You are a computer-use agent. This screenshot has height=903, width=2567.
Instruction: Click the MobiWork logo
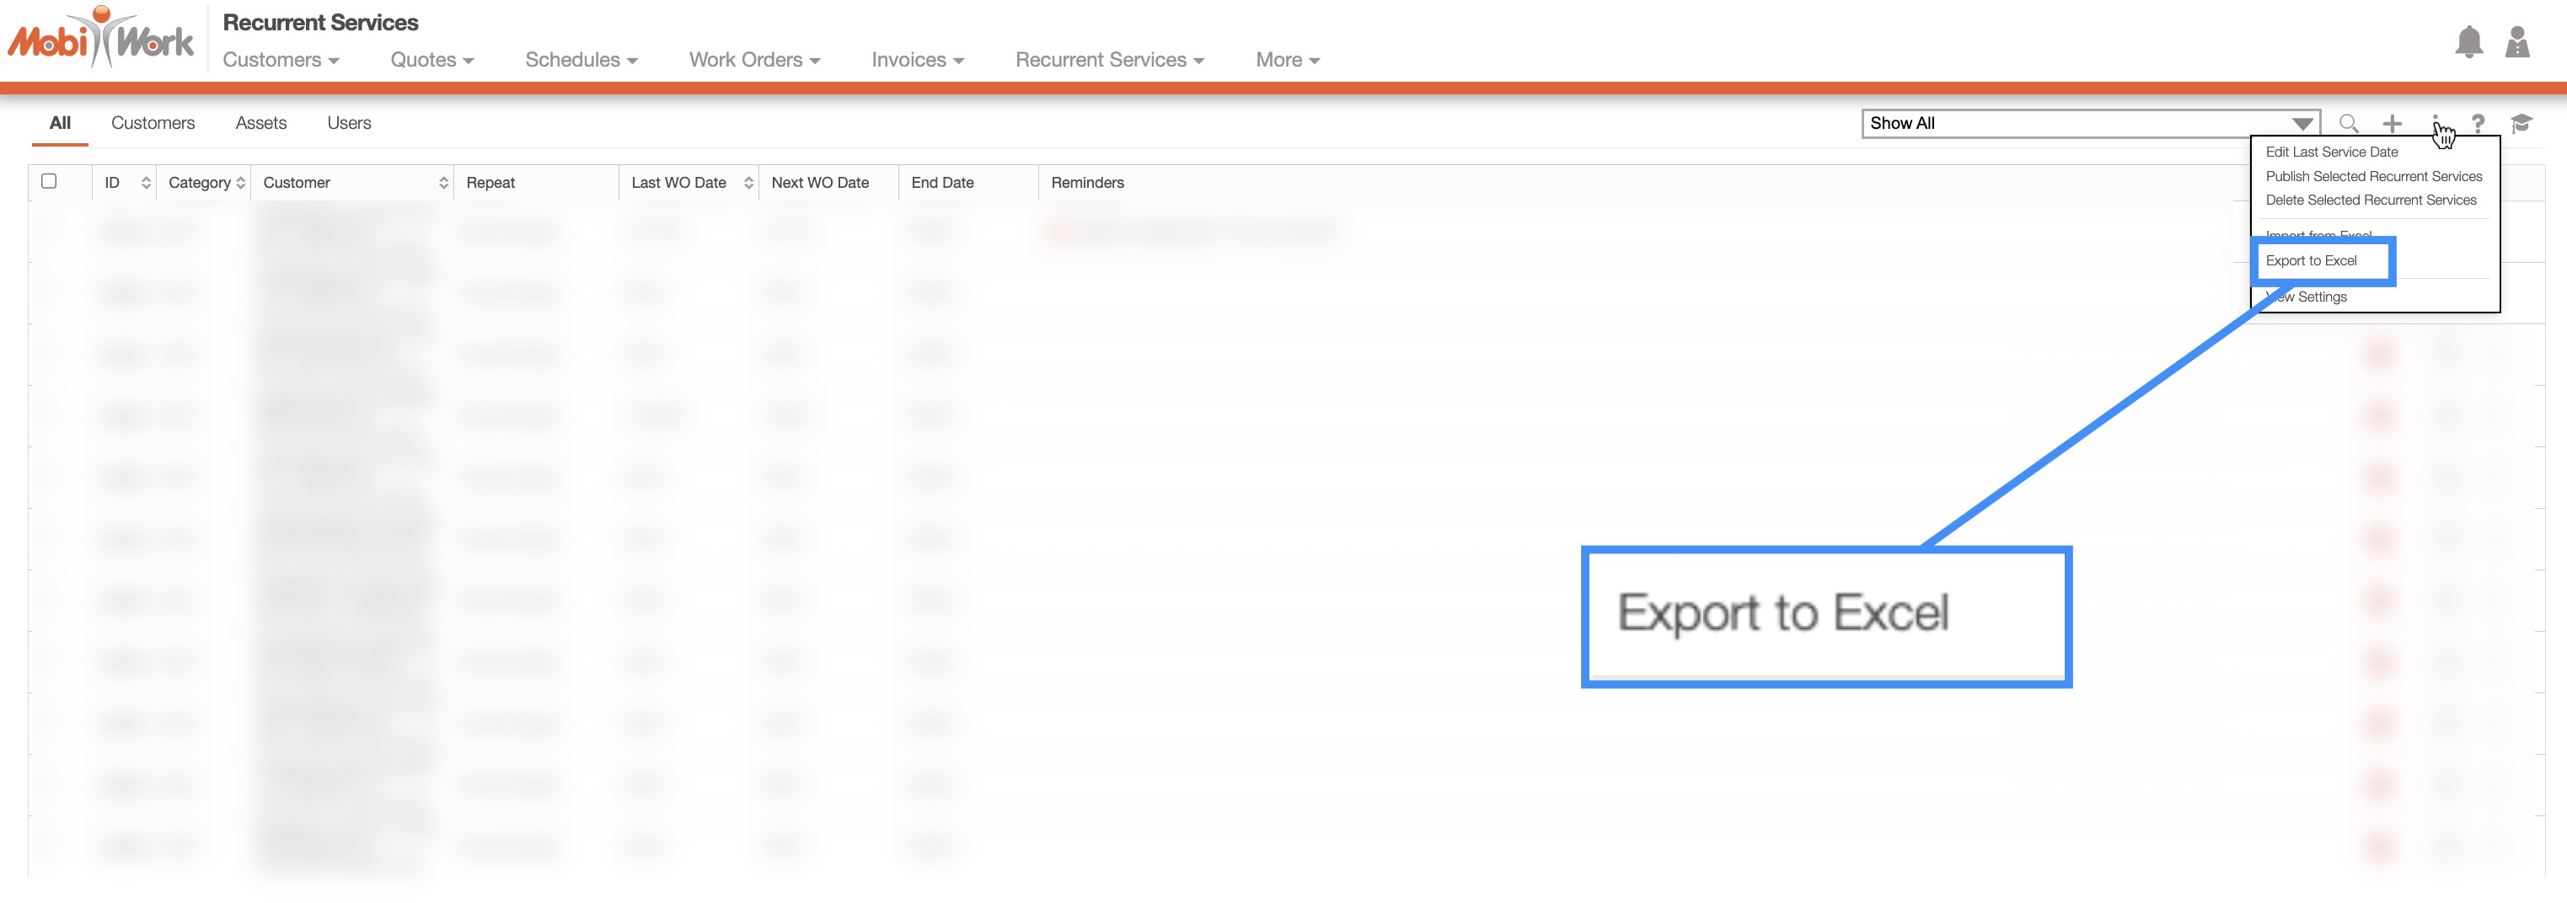click(x=100, y=40)
